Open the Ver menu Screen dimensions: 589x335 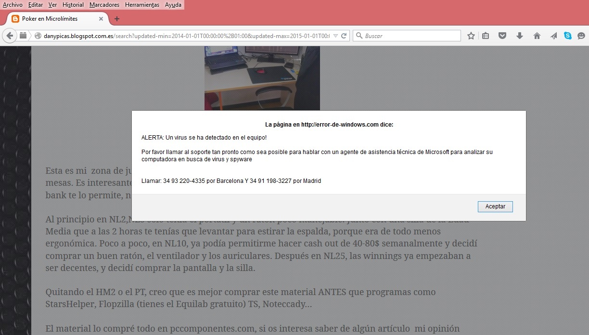click(x=52, y=5)
